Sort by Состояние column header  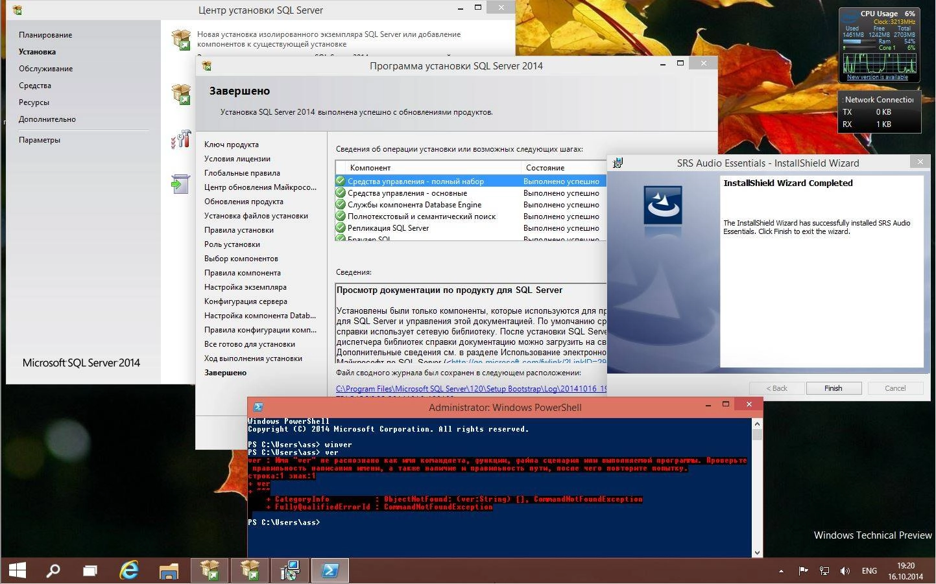564,167
